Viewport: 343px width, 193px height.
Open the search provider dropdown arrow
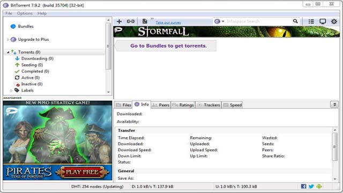point(223,21)
